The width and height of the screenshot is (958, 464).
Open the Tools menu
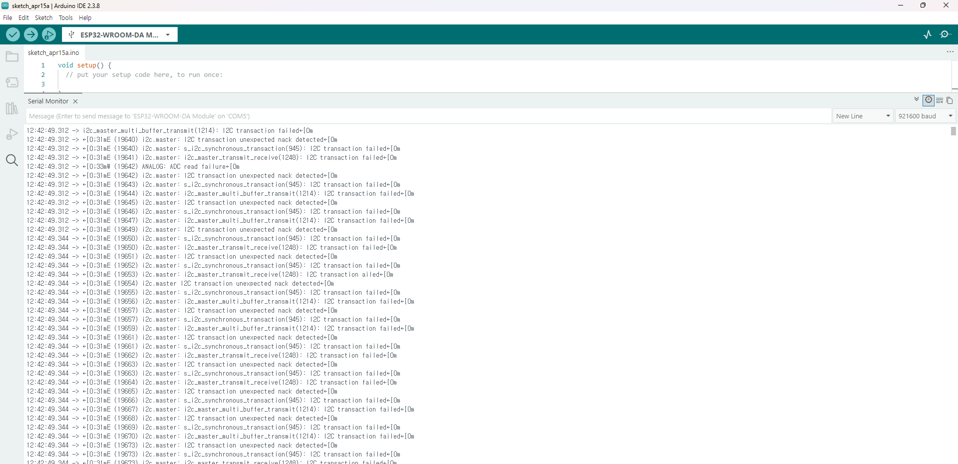point(65,17)
